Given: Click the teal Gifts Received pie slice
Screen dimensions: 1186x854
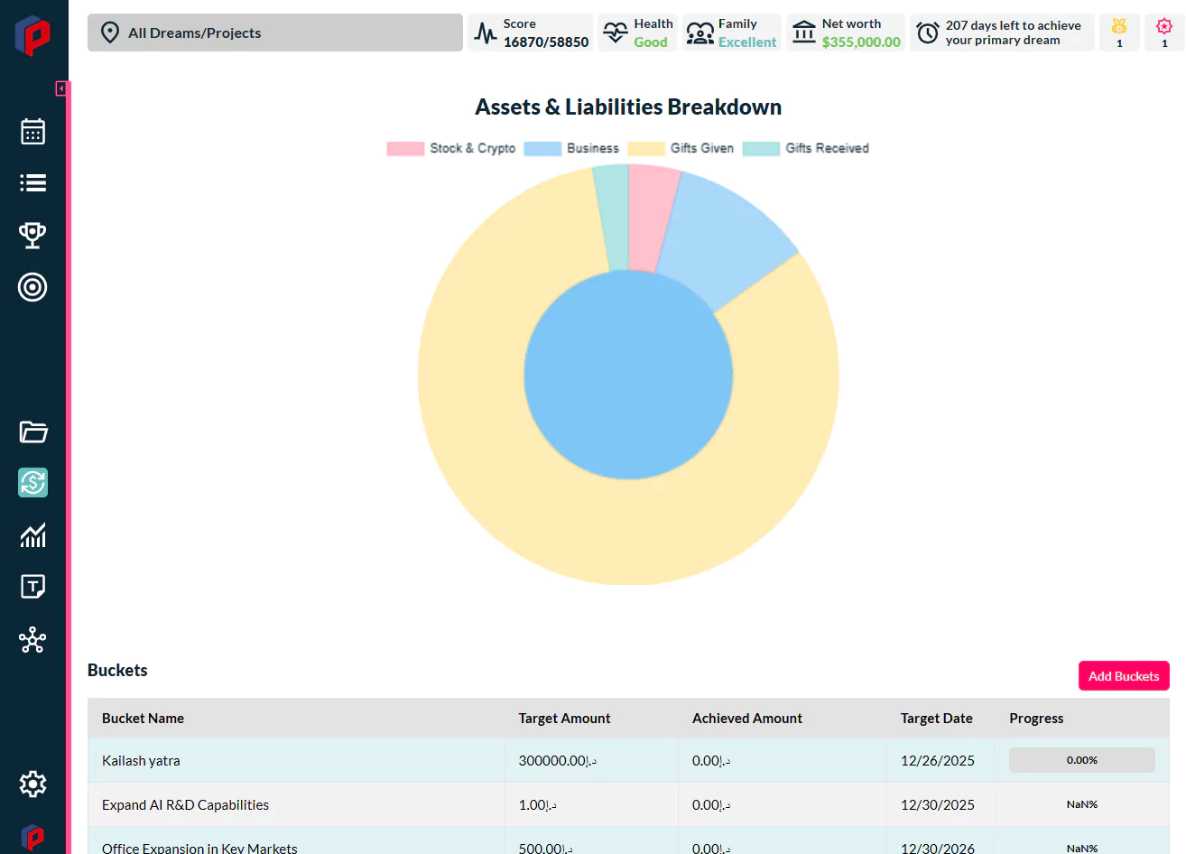Looking at the screenshot, I should (613, 217).
